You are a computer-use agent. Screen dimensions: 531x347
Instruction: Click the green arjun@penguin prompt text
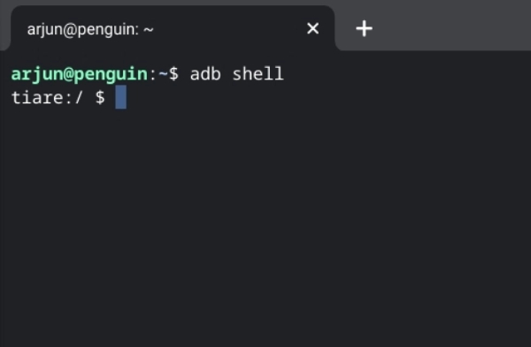(80, 73)
